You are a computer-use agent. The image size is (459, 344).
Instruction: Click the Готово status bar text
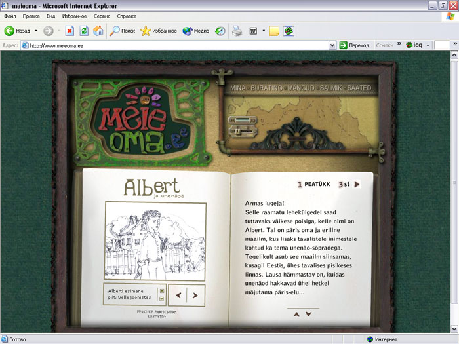tap(18, 339)
